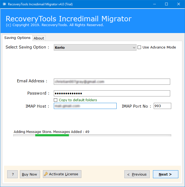Click the copyright 2019 RecoveryTools text
This screenshot has height=187, width=185.
(x=55, y=25)
